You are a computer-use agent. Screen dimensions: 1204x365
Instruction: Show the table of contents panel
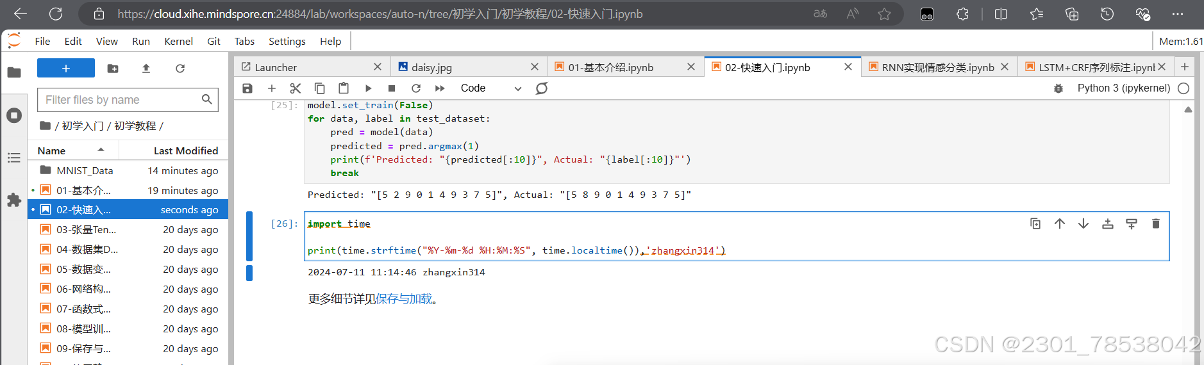[14, 158]
